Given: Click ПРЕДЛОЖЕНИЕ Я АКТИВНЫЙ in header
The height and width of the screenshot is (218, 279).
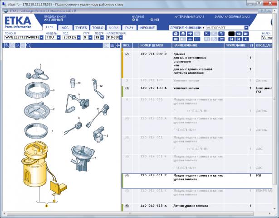Looking at the screenshot, I should (x=55, y=18).
